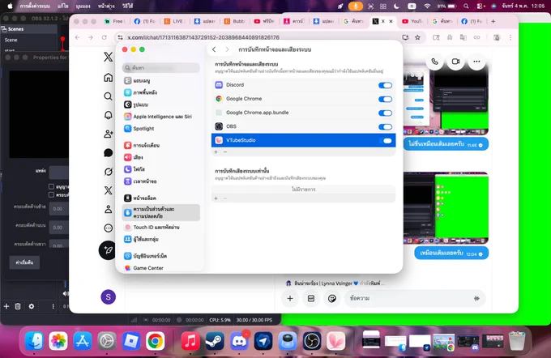
Task: Click the chat message input field
Action: coord(408,298)
